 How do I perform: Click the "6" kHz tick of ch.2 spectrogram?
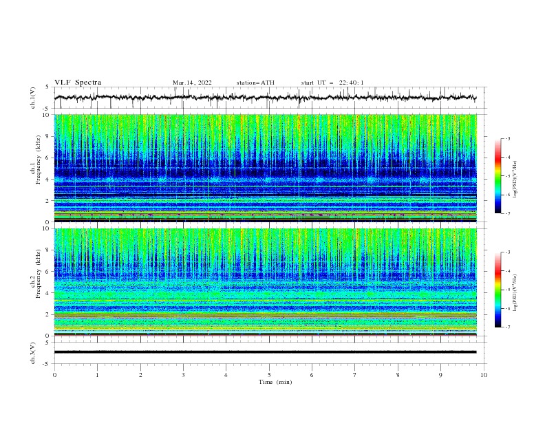pyautogui.click(x=49, y=272)
